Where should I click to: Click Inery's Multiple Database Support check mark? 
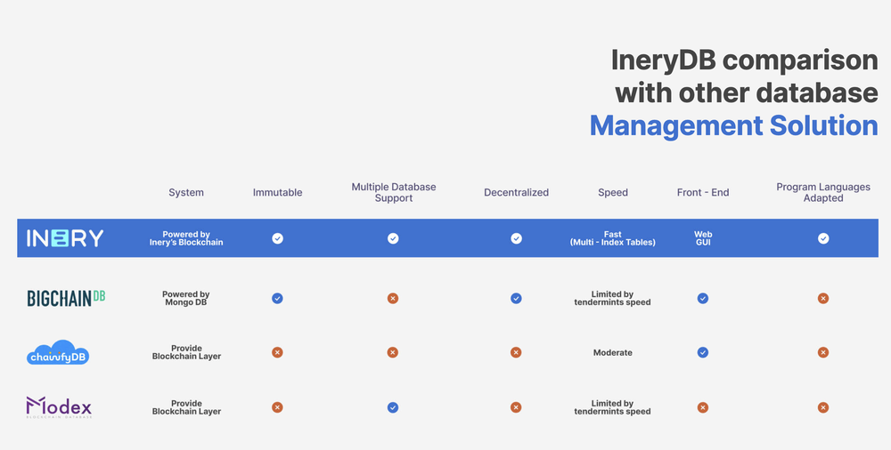pyautogui.click(x=393, y=238)
